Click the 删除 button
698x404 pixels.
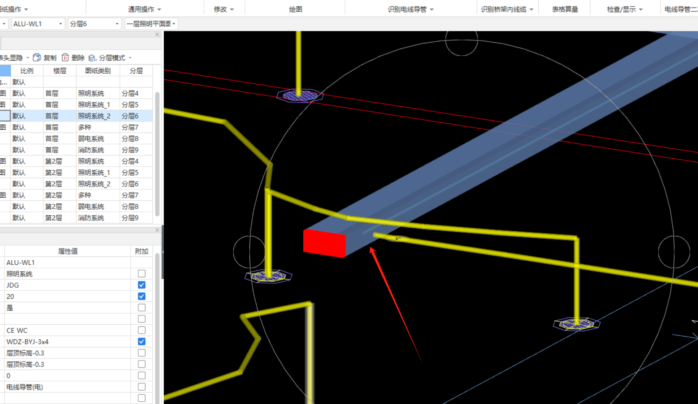(x=73, y=57)
